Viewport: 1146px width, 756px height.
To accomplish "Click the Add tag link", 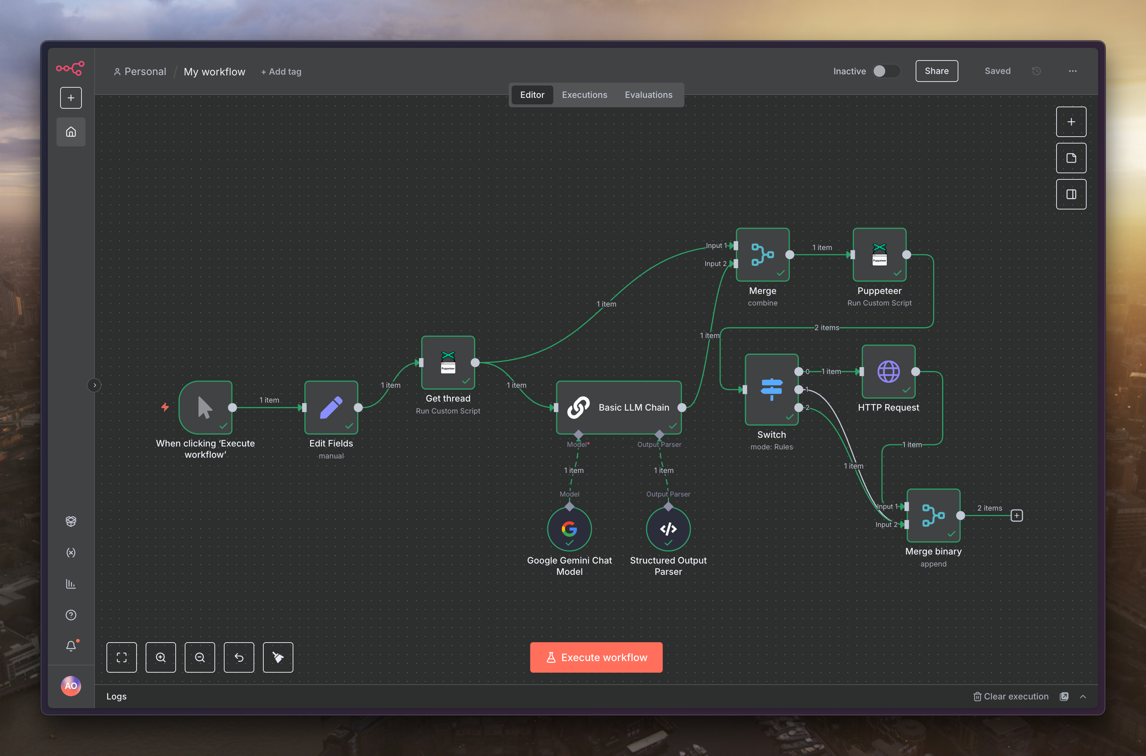I will tap(281, 72).
